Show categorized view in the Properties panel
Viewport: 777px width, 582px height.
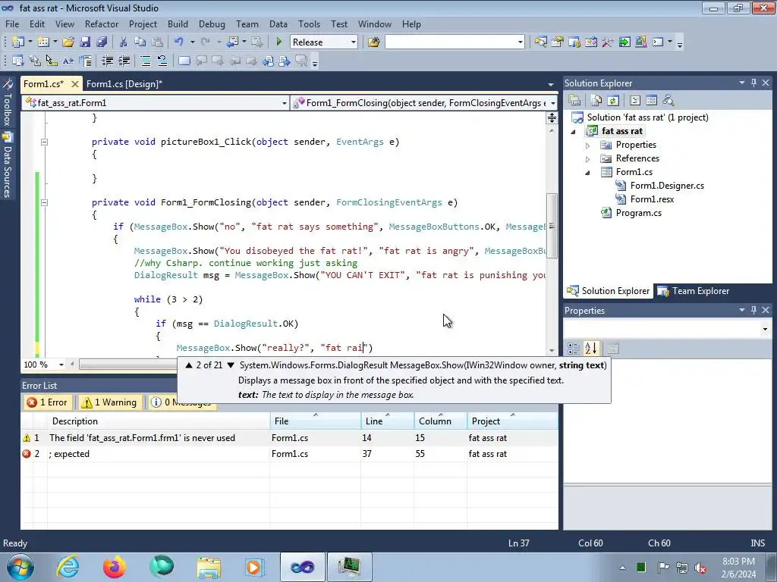574,349
